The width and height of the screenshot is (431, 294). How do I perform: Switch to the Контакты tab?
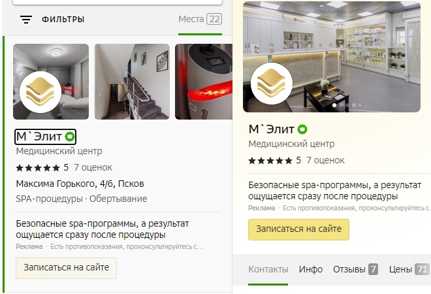(x=268, y=269)
